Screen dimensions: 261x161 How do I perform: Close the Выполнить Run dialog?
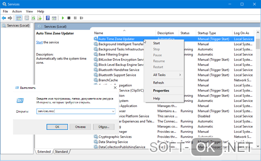point(115,88)
